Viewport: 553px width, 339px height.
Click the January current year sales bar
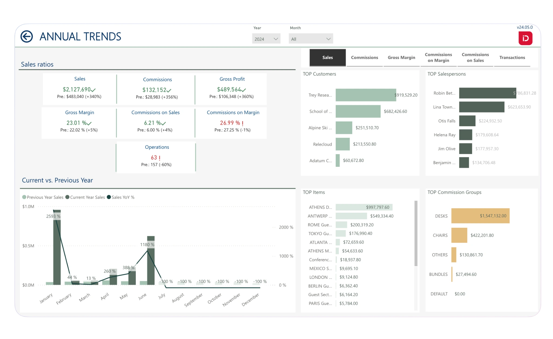pyautogui.click(x=57, y=251)
